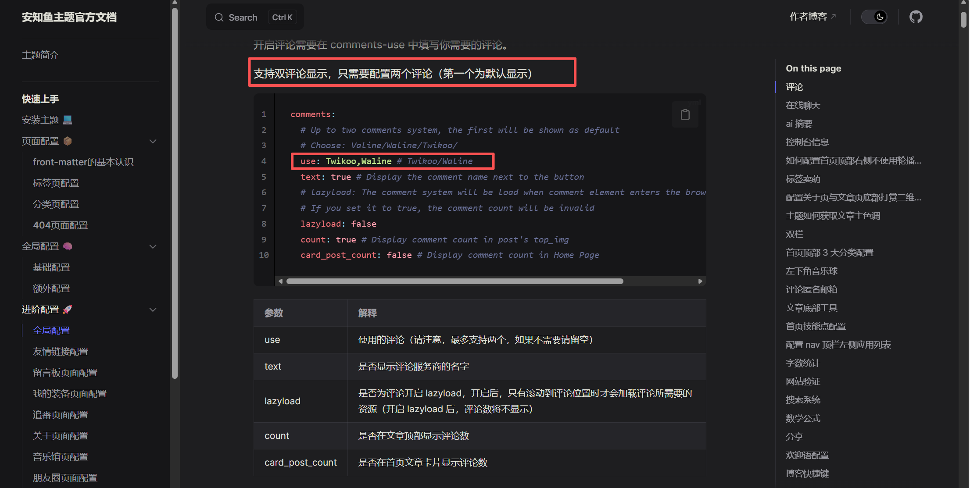Click the package emoji beside 页面配置
This screenshot has width=970, height=488.
68,141
